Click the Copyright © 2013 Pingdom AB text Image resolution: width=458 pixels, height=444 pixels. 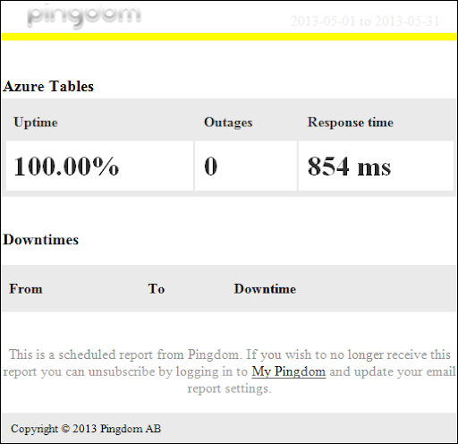[x=86, y=429]
